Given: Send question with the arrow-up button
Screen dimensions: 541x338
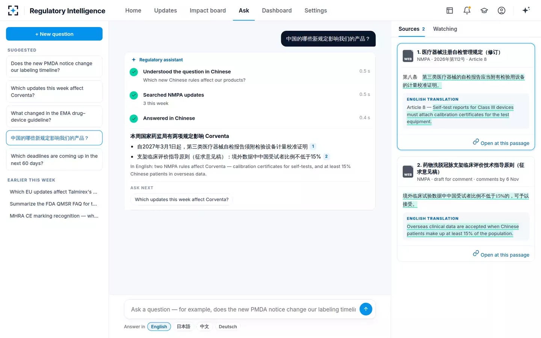Looking at the screenshot, I should click(366, 309).
